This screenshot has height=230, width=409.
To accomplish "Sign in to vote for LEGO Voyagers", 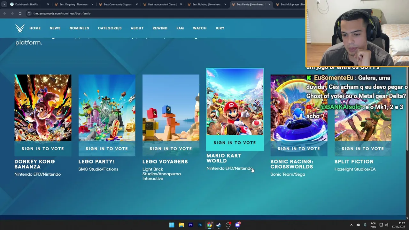I will pyautogui.click(x=171, y=149).
